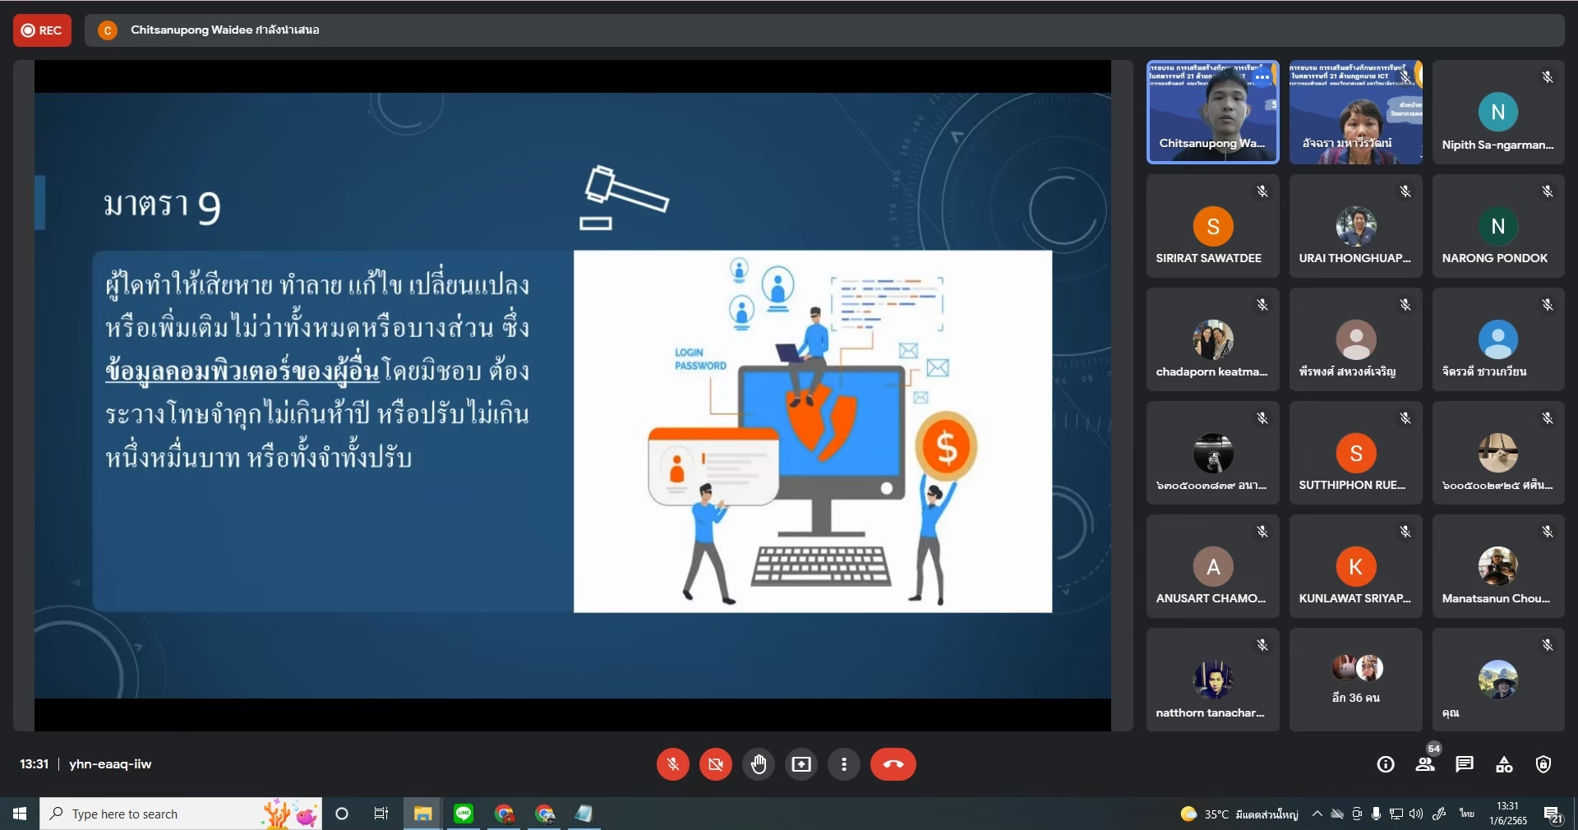
Task: Click the red REC recording indicator
Action: coord(42,30)
